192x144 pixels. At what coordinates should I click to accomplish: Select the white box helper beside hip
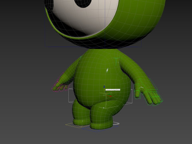(71, 95)
